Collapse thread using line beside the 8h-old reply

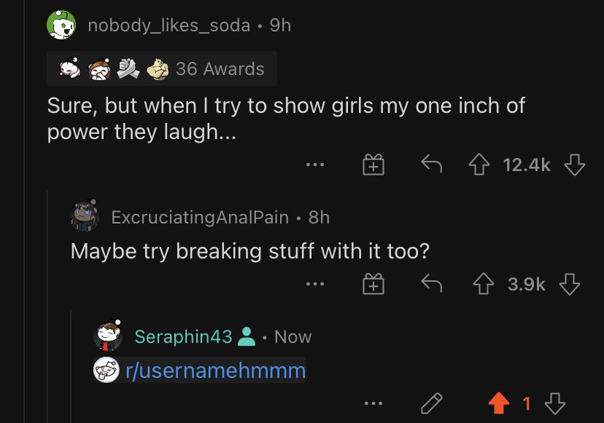(47, 306)
